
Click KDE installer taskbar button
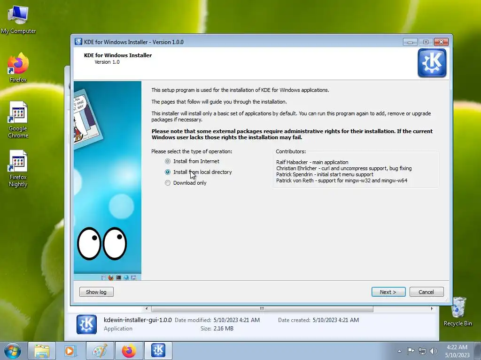pyautogui.click(x=158, y=351)
